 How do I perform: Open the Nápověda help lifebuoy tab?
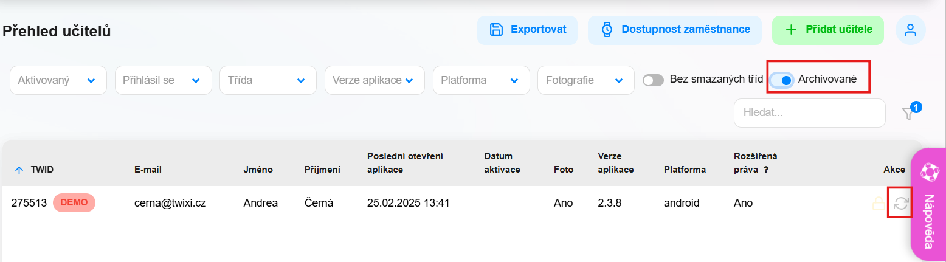pos(928,204)
